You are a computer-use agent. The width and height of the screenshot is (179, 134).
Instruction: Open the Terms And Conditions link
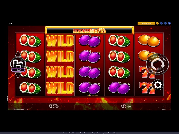point(69,133)
